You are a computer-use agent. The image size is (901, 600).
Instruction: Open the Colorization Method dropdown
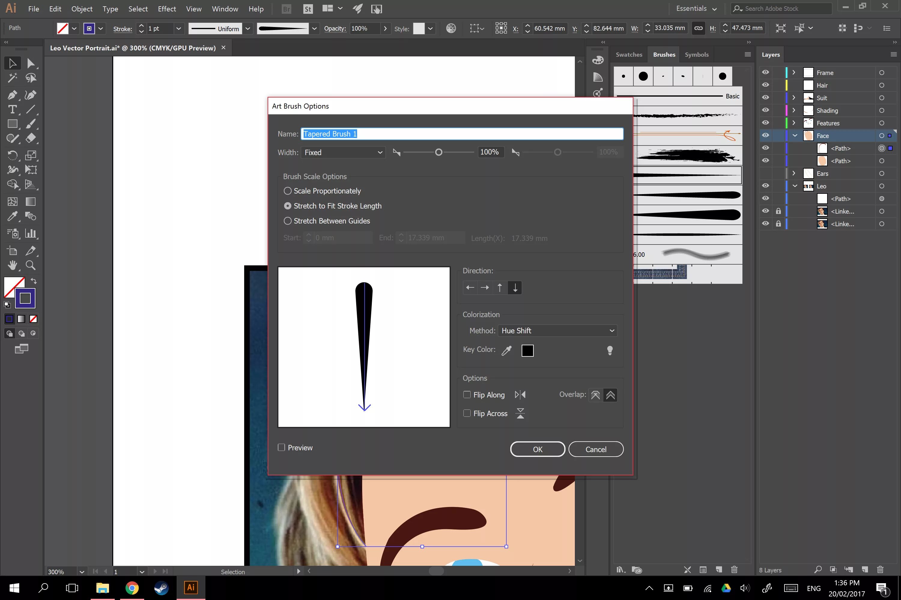click(557, 331)
